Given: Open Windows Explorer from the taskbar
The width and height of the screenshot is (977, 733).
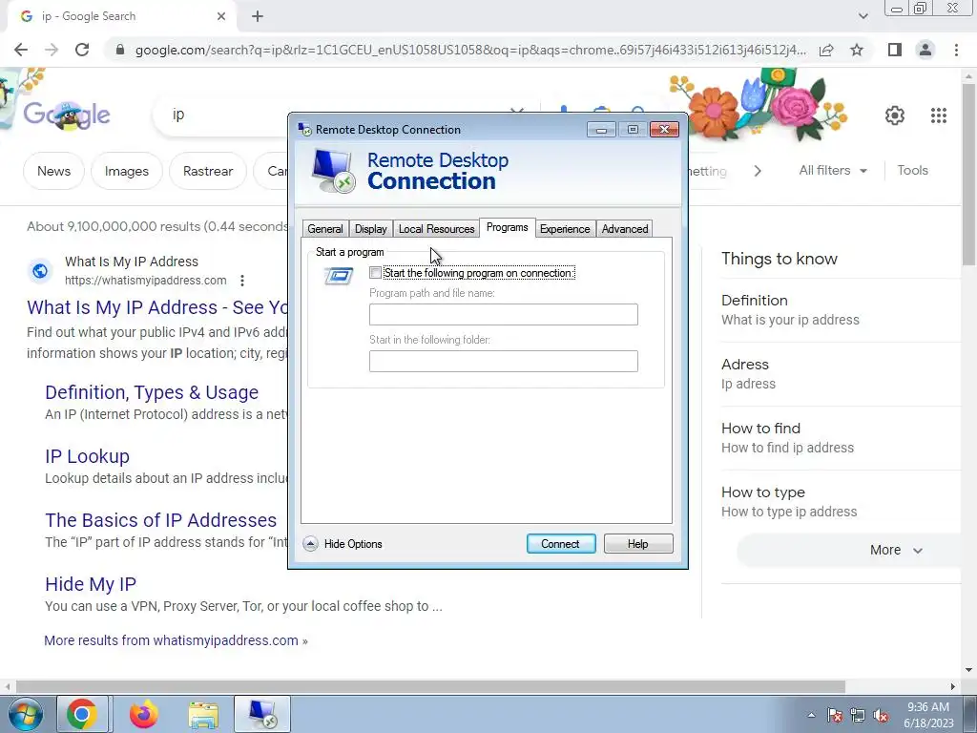Looking at the screenshot, I should point(204,714).
